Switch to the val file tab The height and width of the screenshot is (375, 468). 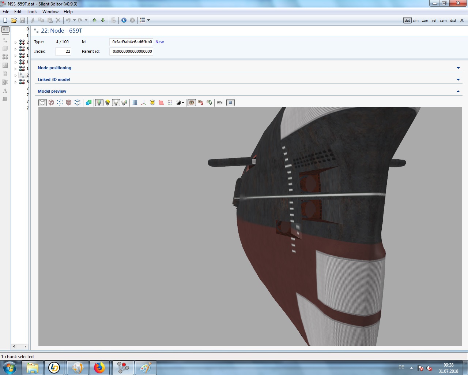pos(434,21)
